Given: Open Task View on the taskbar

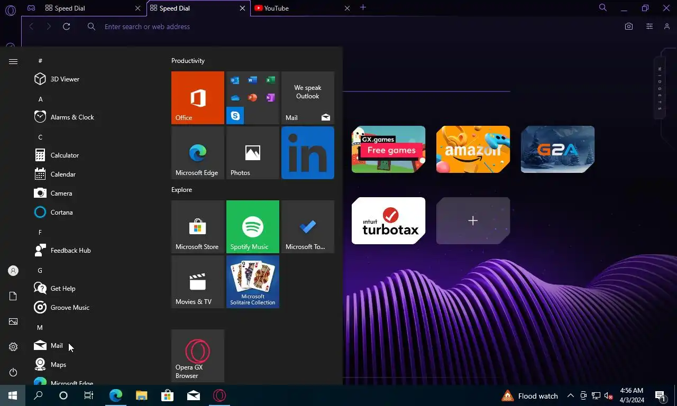Looking at the screenshot, I should 89,395.
